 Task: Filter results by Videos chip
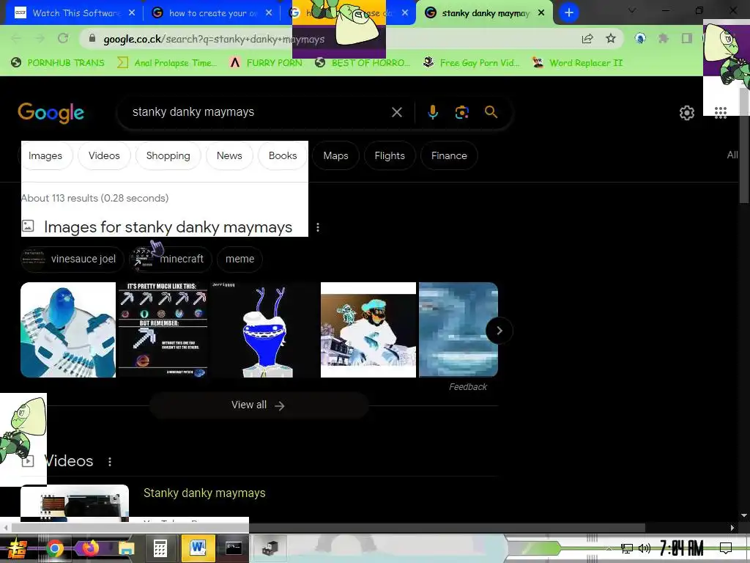(x=104, y=155)
